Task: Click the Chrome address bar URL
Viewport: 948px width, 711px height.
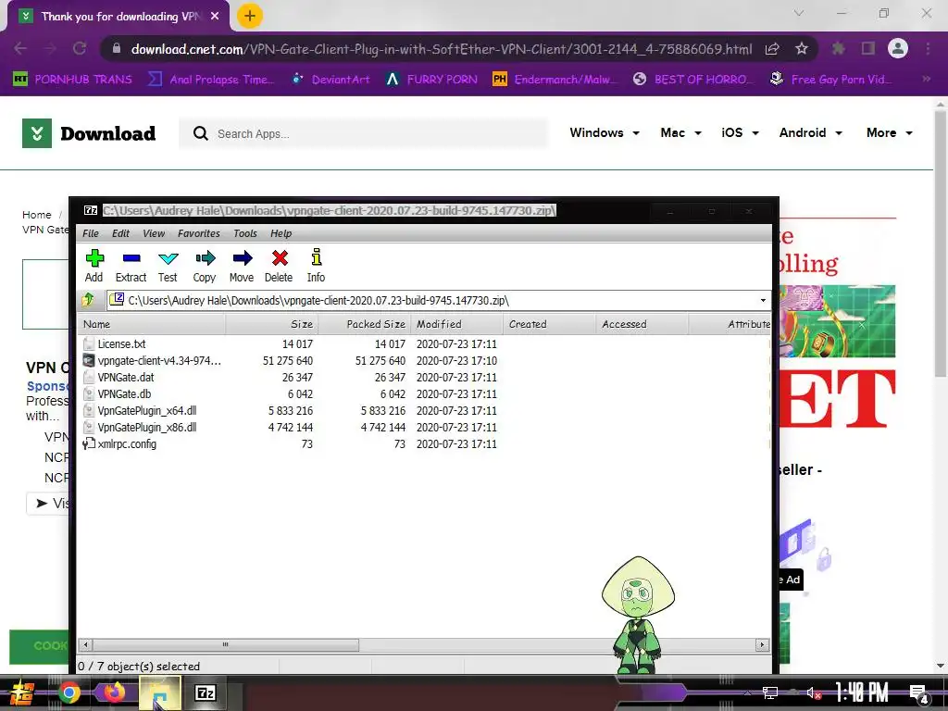Action: click(442, 49)
